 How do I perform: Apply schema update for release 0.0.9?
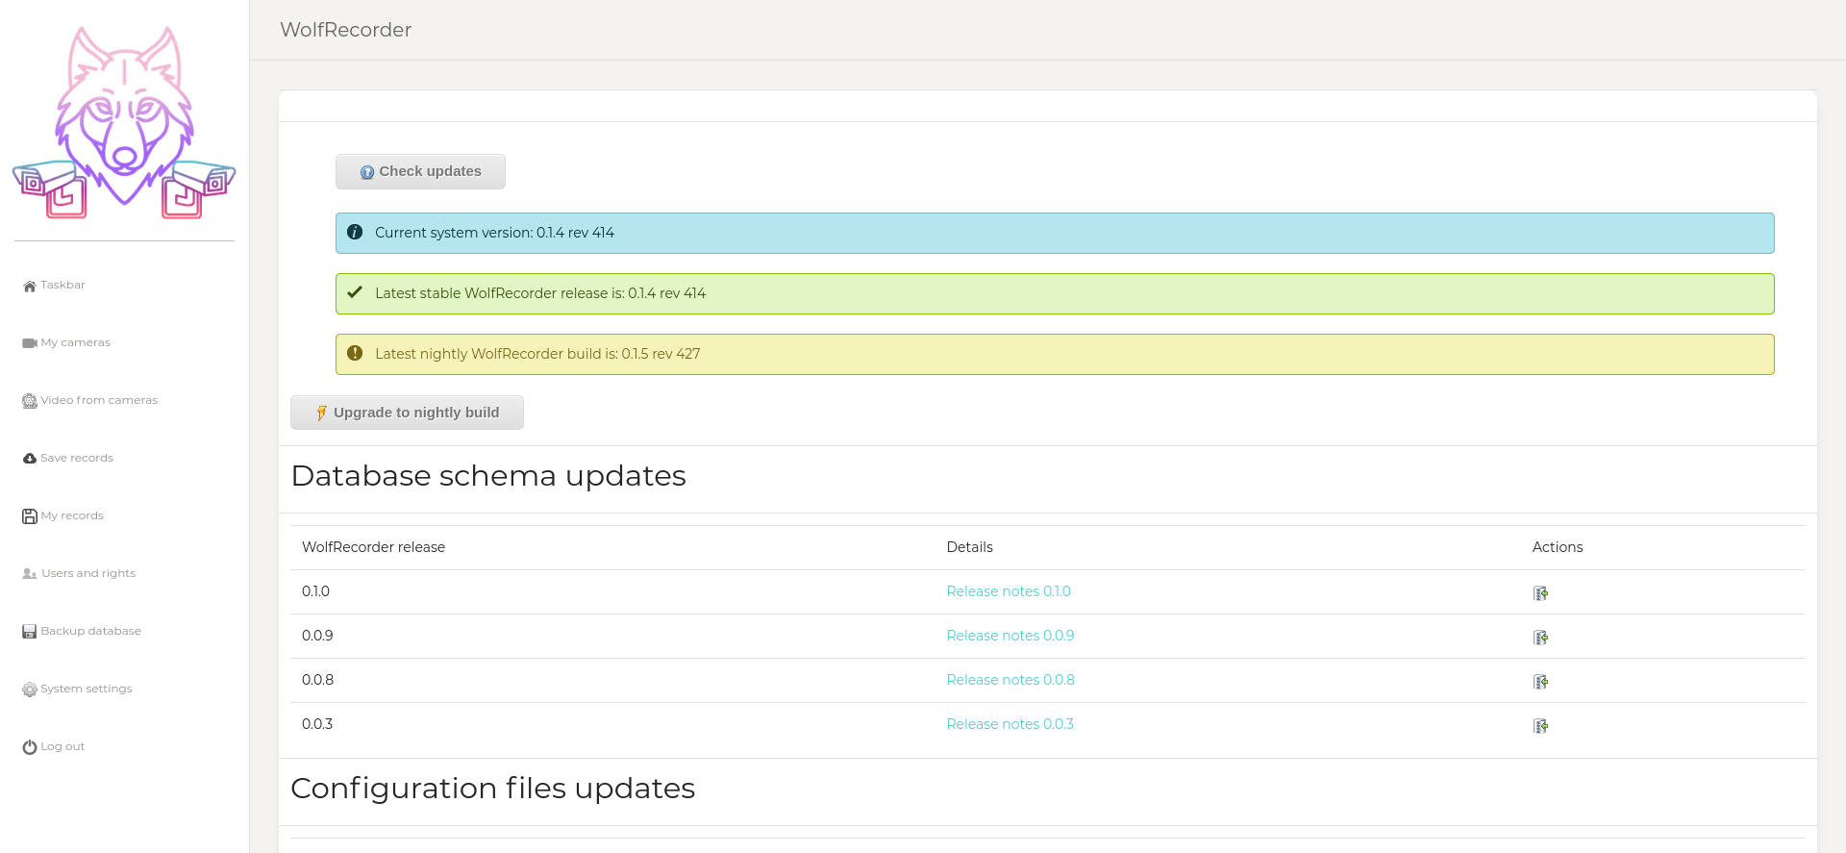[1540, 638]
